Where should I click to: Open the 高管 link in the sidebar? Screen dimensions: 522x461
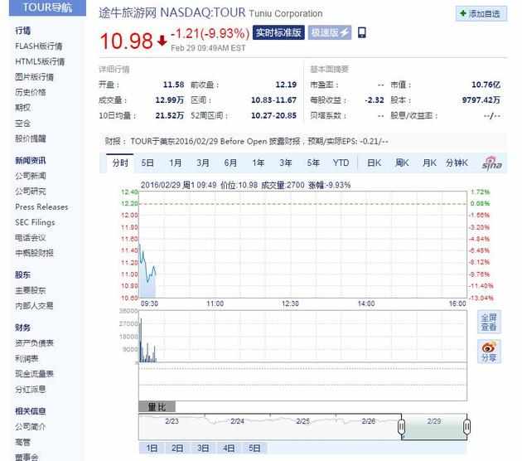(x=22, y=442)
